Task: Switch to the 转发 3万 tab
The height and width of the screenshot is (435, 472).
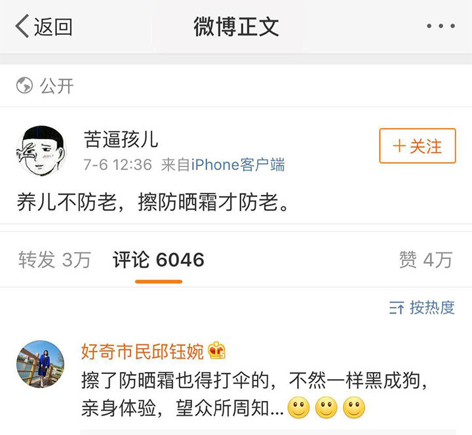Action: click(54, 260)
